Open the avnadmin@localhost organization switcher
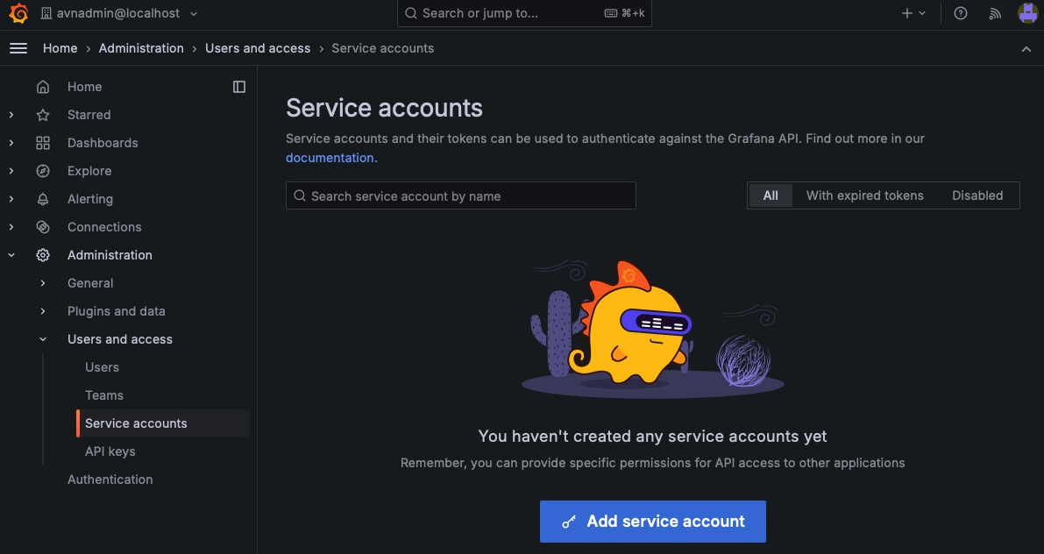The width and height of the screenshot is (1044, 554). click(119, 13)
